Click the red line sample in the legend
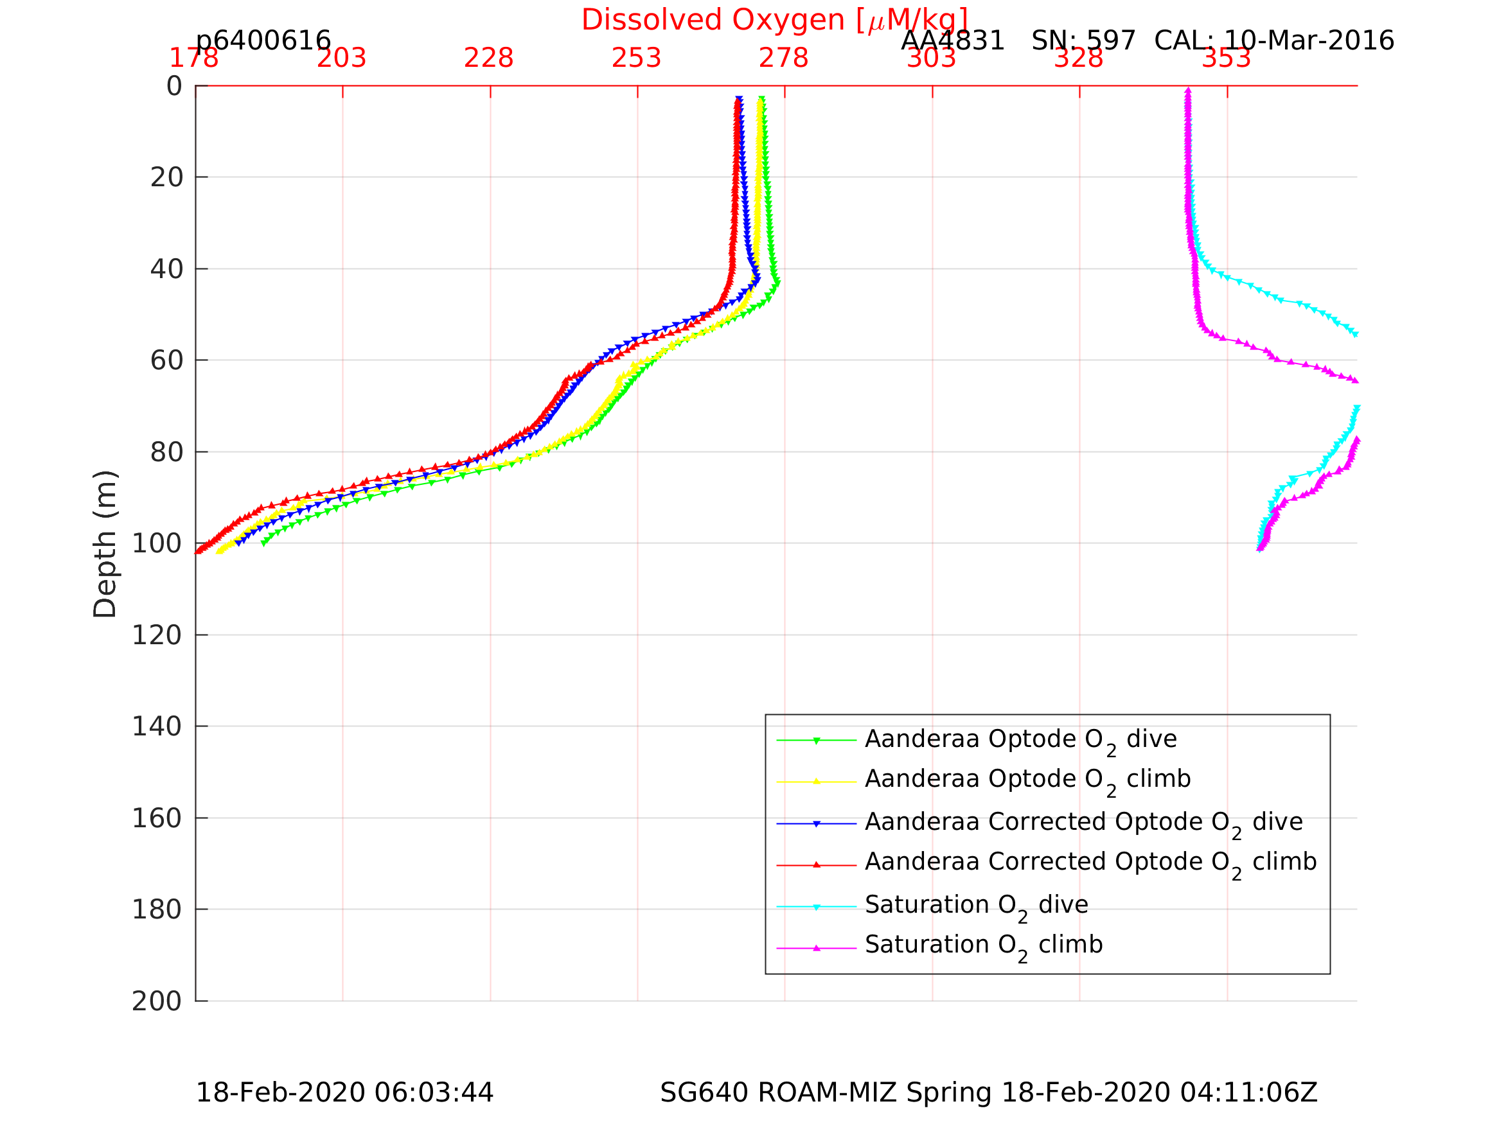1499x1124 pixels. tap(816, 865)
